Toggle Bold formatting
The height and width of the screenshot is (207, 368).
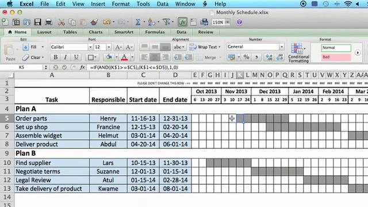[x=55, y=57]
